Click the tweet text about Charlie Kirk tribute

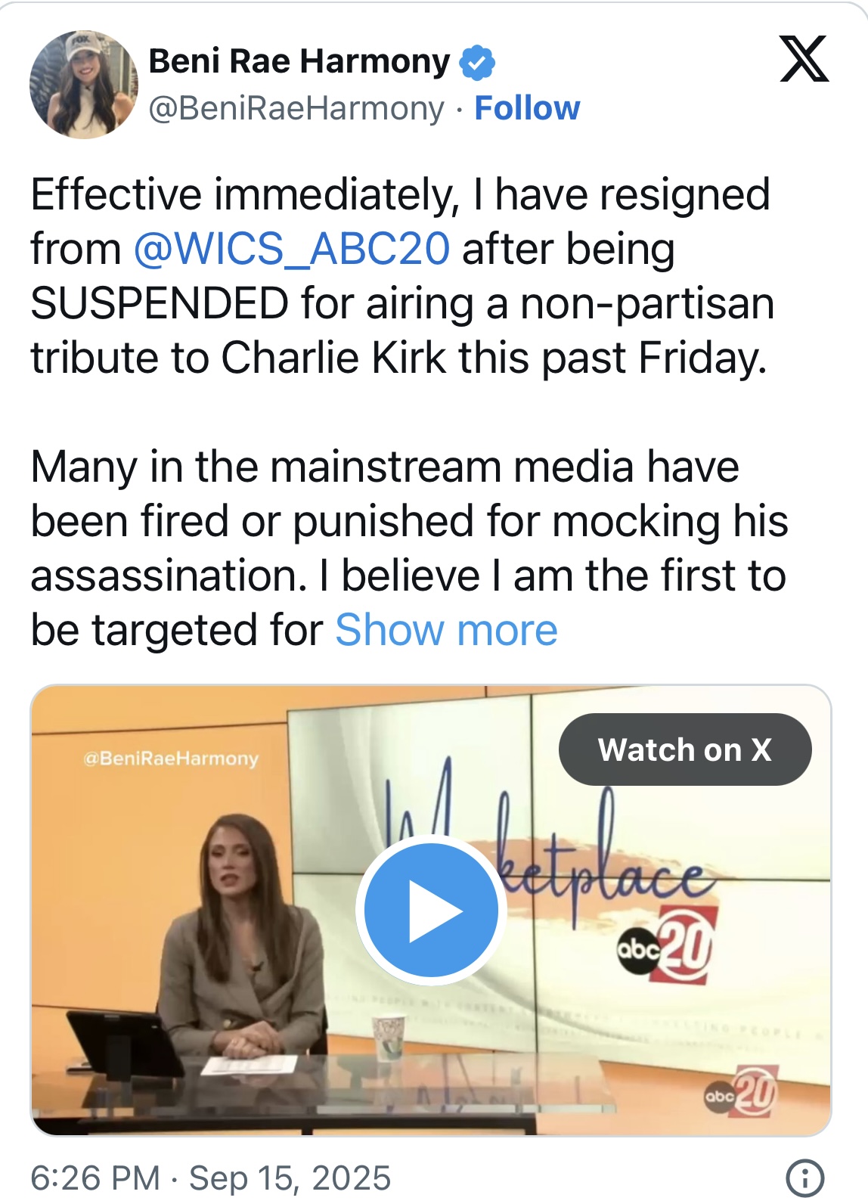coord(402,276)
